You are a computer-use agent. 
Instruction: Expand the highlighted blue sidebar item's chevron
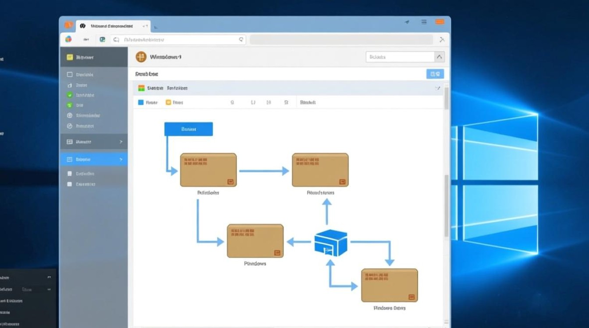click(x=121, y=160)
